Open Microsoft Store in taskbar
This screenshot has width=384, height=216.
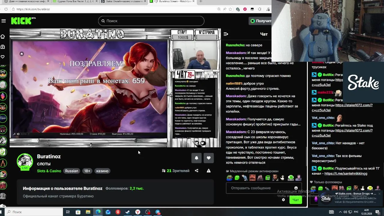tap(78, 212)
